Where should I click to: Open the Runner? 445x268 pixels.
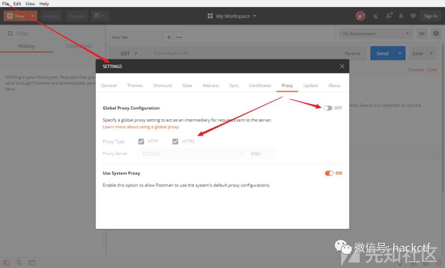click(x=76, y=16)
